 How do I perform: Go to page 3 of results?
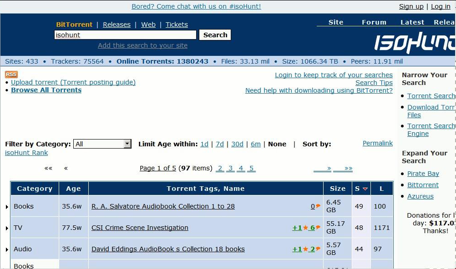[x=230, y=168]
